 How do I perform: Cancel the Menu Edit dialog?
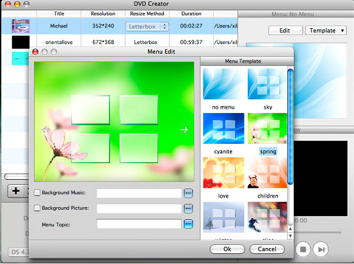click(x=267, y=249)
